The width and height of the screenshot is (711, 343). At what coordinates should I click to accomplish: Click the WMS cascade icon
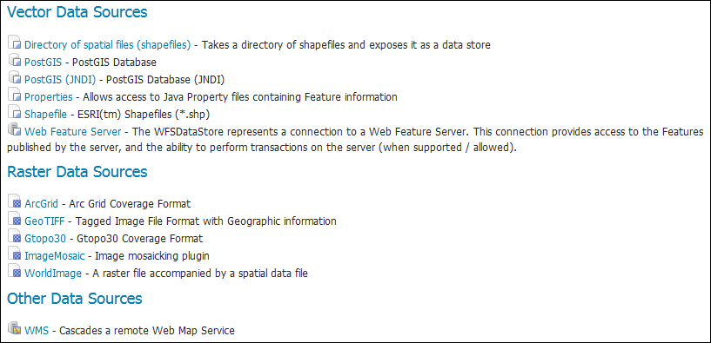coord(15,329)
